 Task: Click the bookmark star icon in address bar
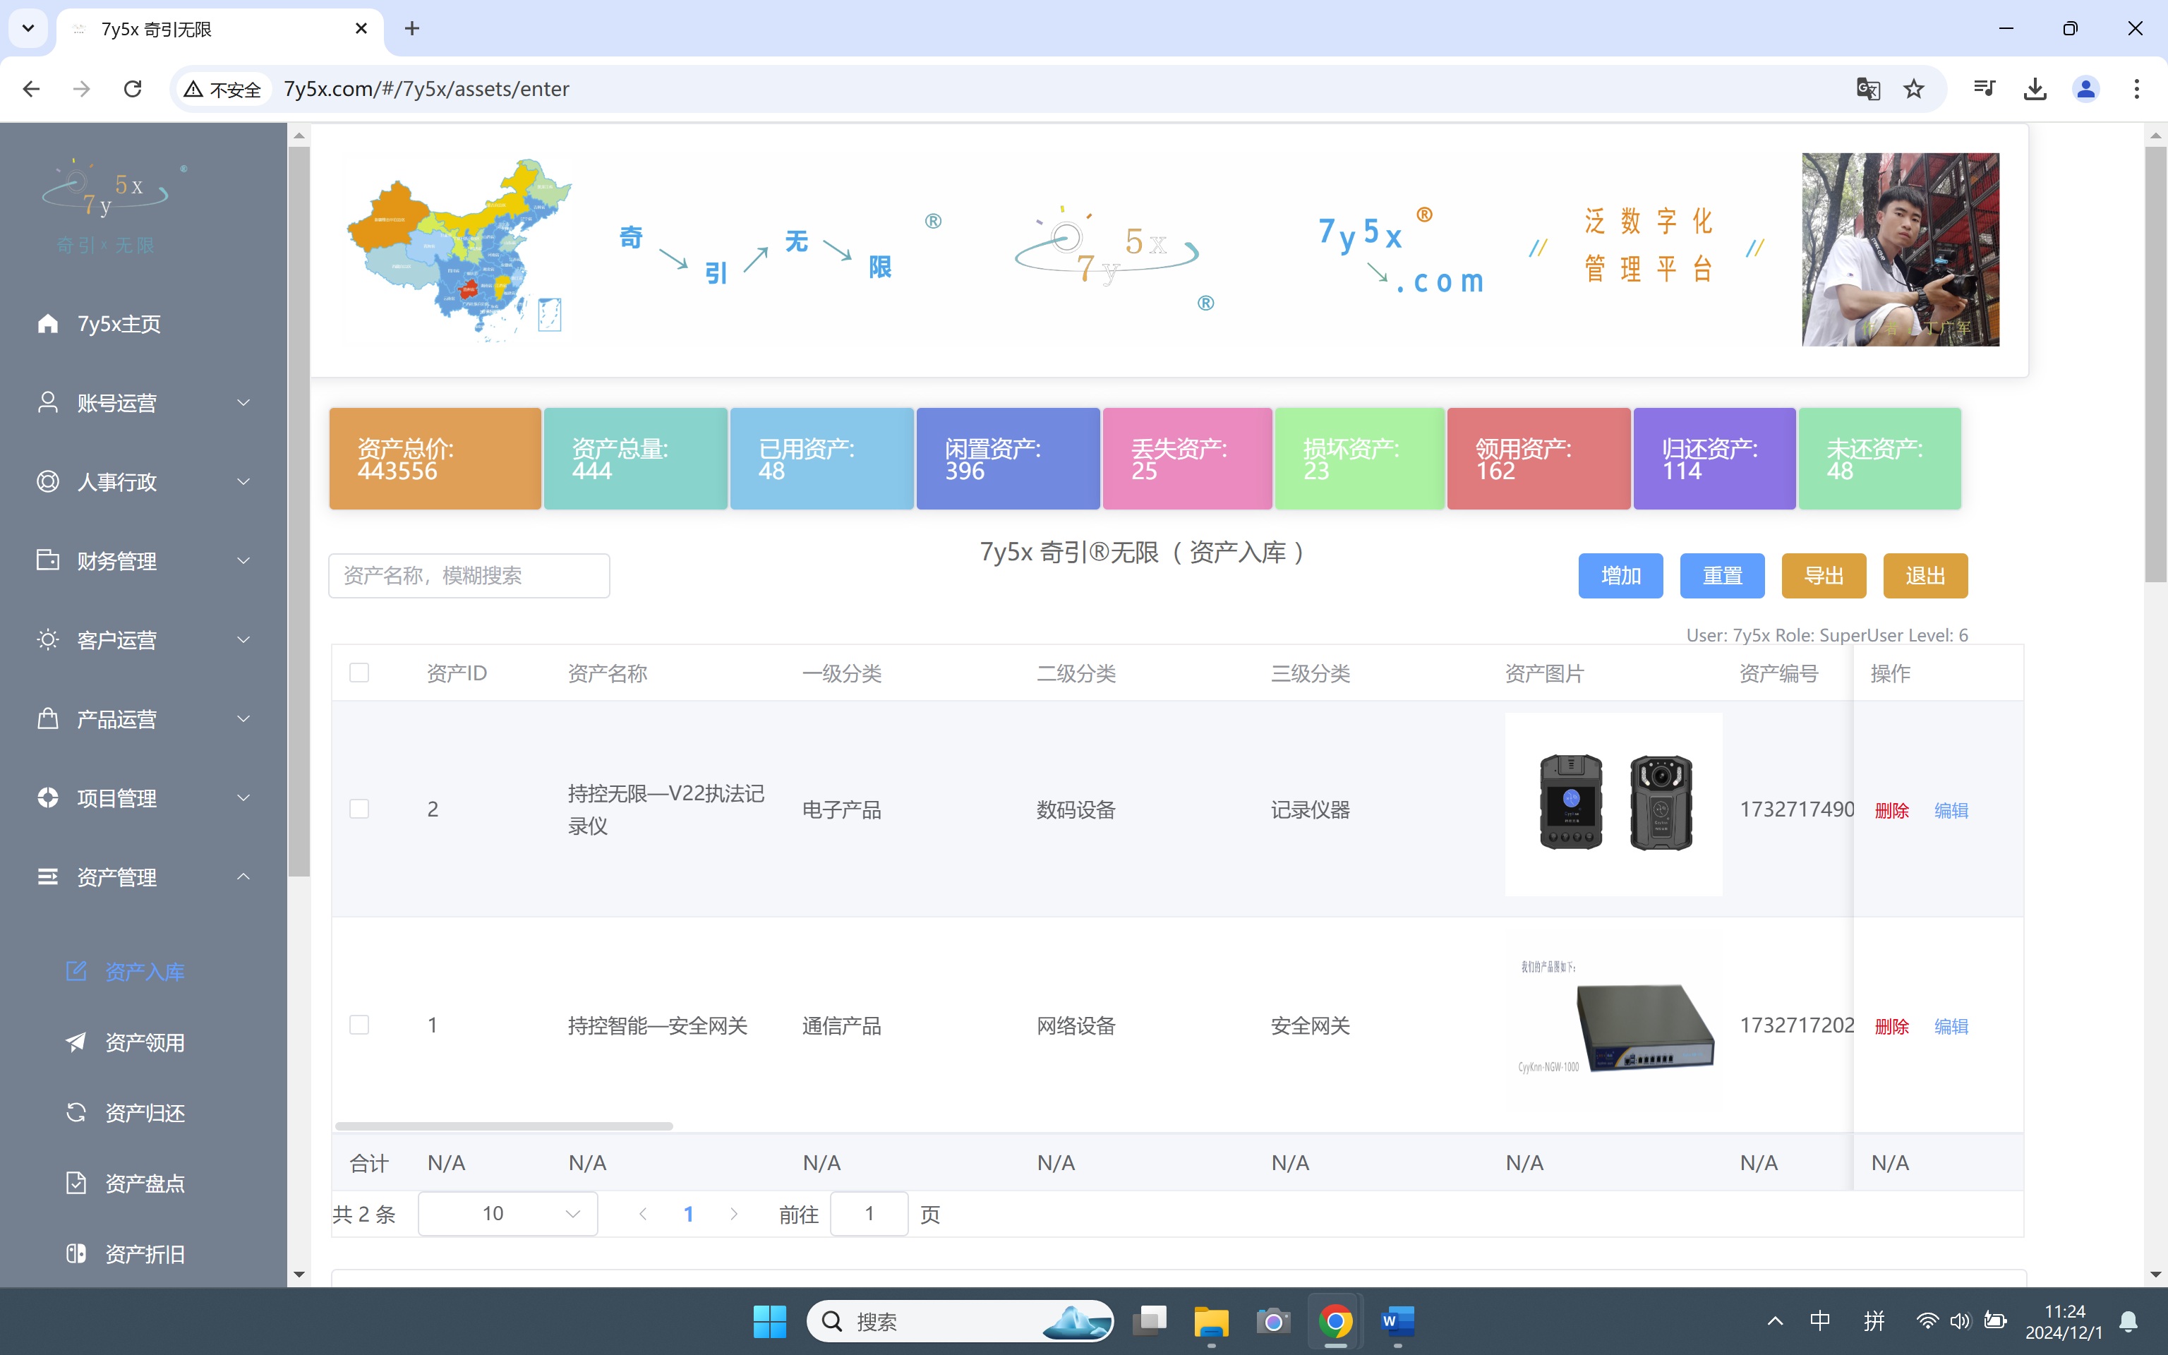1913,89
